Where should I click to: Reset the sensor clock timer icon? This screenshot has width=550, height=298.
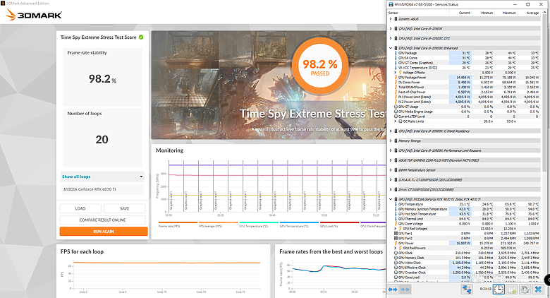[499, 290]
